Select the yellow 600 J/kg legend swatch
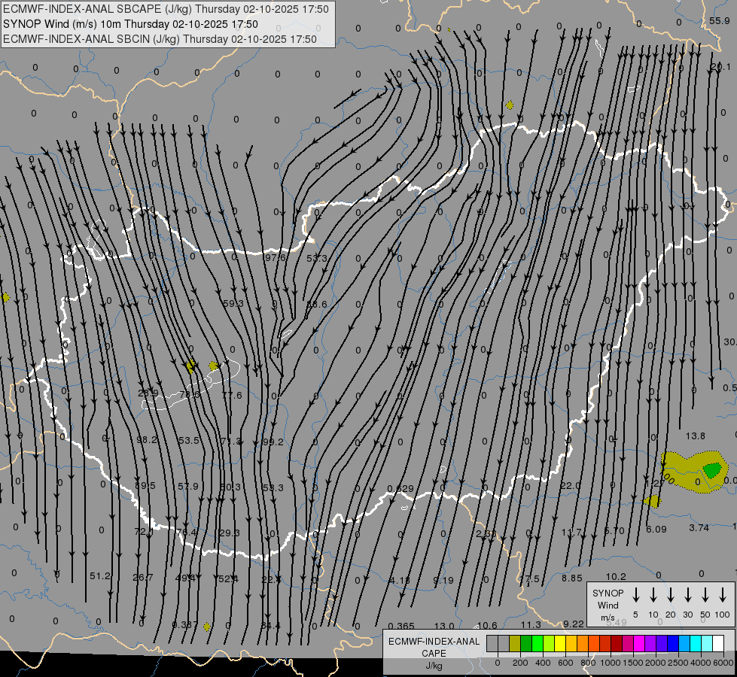Image resolution: width=737 pixels, height=677 pixels. (560, 644)
